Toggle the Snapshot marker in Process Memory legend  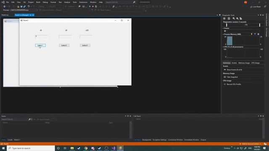(255, 34)
